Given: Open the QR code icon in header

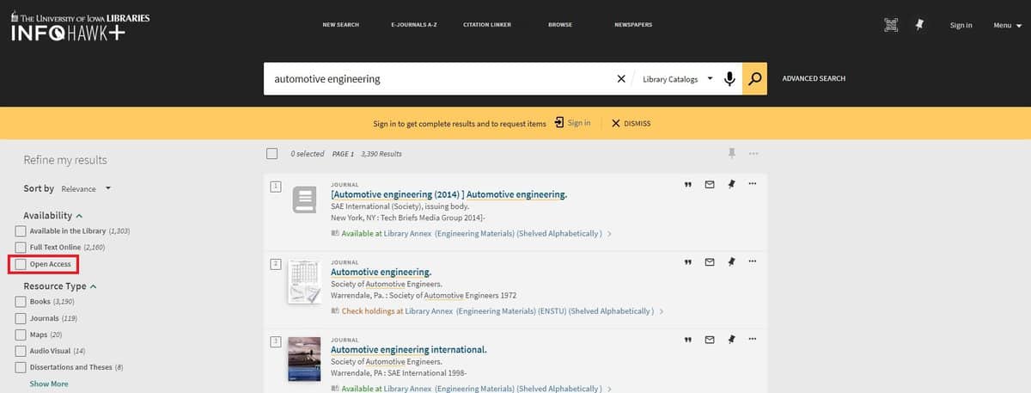Looking at the screenshot, I should (x=891, y=25).
